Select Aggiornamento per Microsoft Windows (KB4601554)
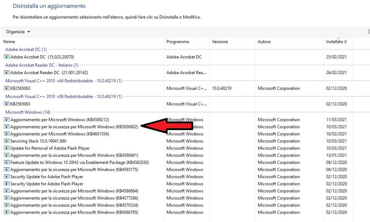 coord(60,134)
